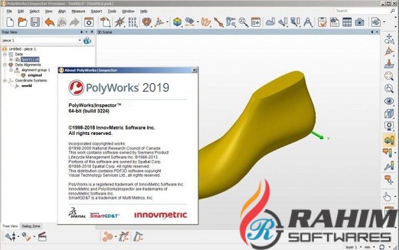Click the table grid icon in toolbar

tap(347, 22)
